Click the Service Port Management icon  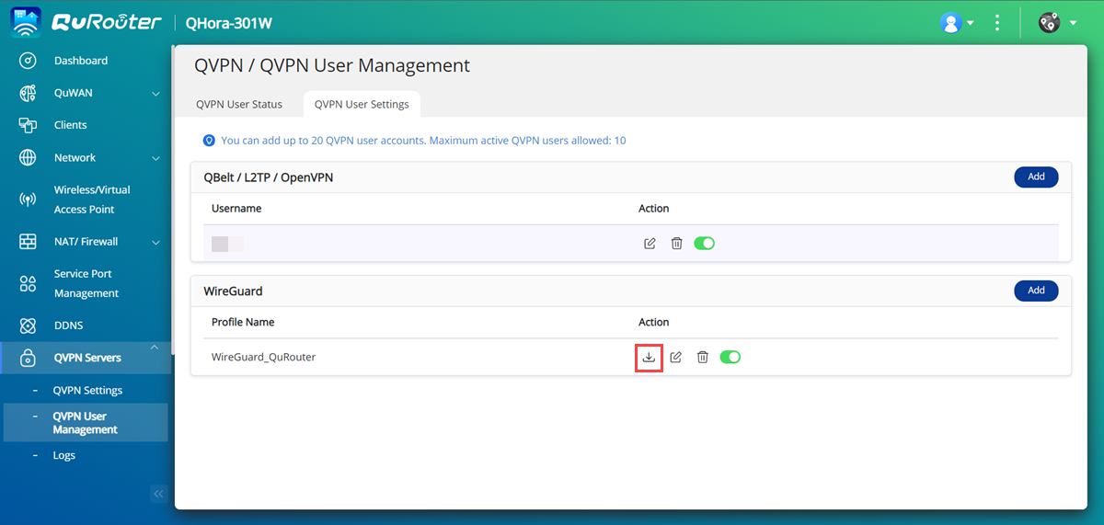pos(28,283)
